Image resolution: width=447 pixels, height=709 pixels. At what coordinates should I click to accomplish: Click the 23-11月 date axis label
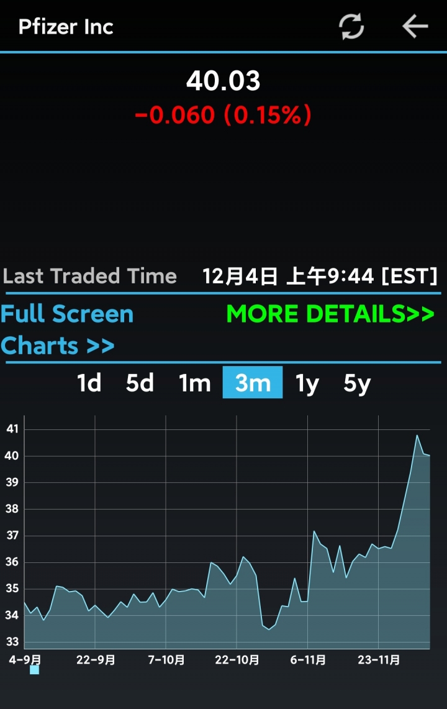(379, 660)
